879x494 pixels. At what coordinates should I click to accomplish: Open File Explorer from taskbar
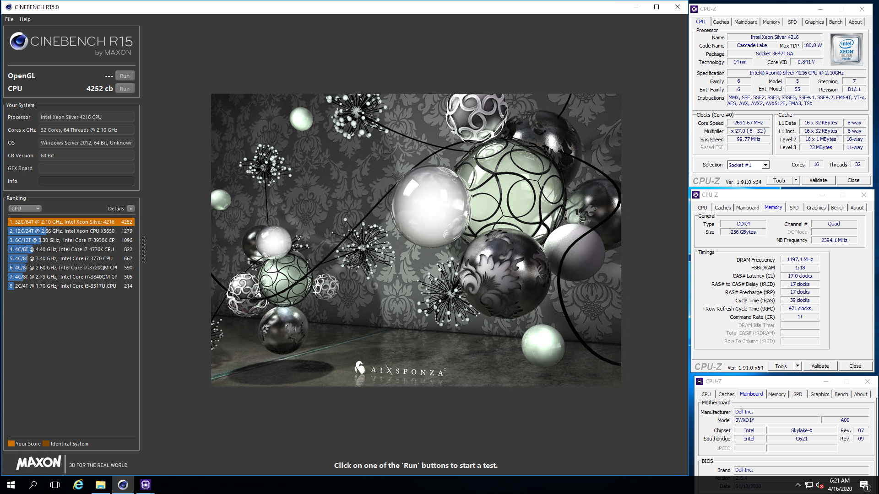click(x=100, y=485)
